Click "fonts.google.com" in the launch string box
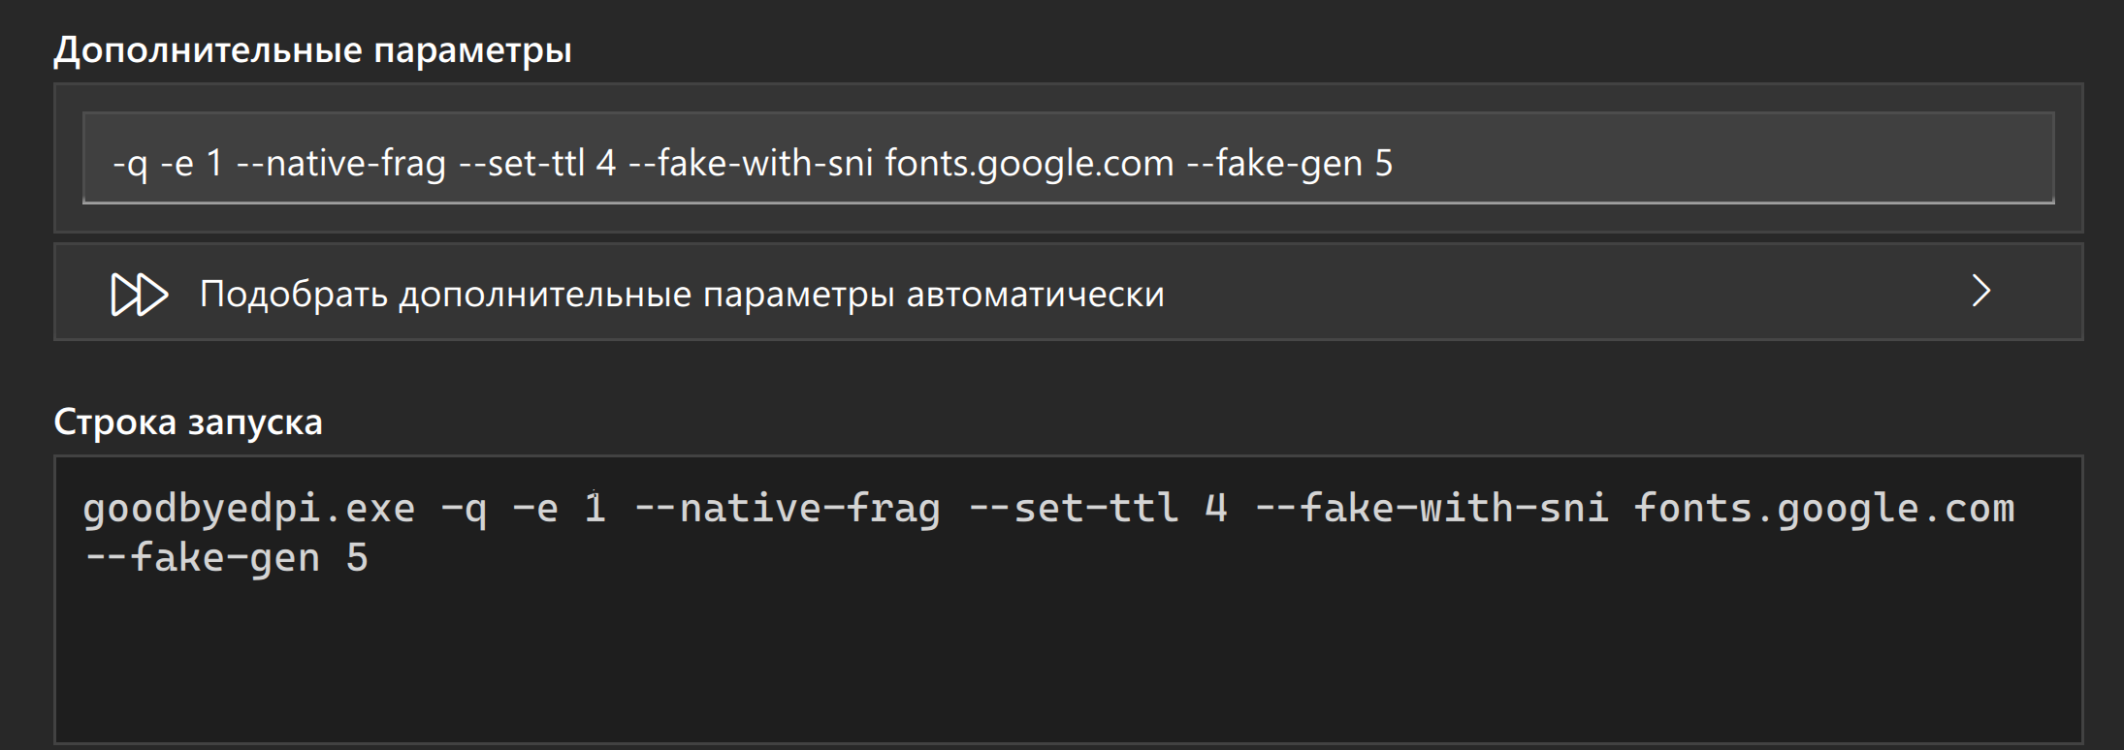The width and height of the screenshot is (2124, 750). point(1823,509)
